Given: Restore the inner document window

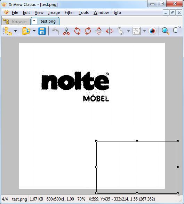Looking at the screenshot, I should click(173, 13).
